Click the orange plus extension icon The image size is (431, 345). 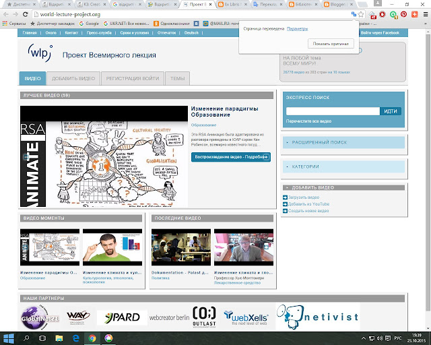point(415,14)
